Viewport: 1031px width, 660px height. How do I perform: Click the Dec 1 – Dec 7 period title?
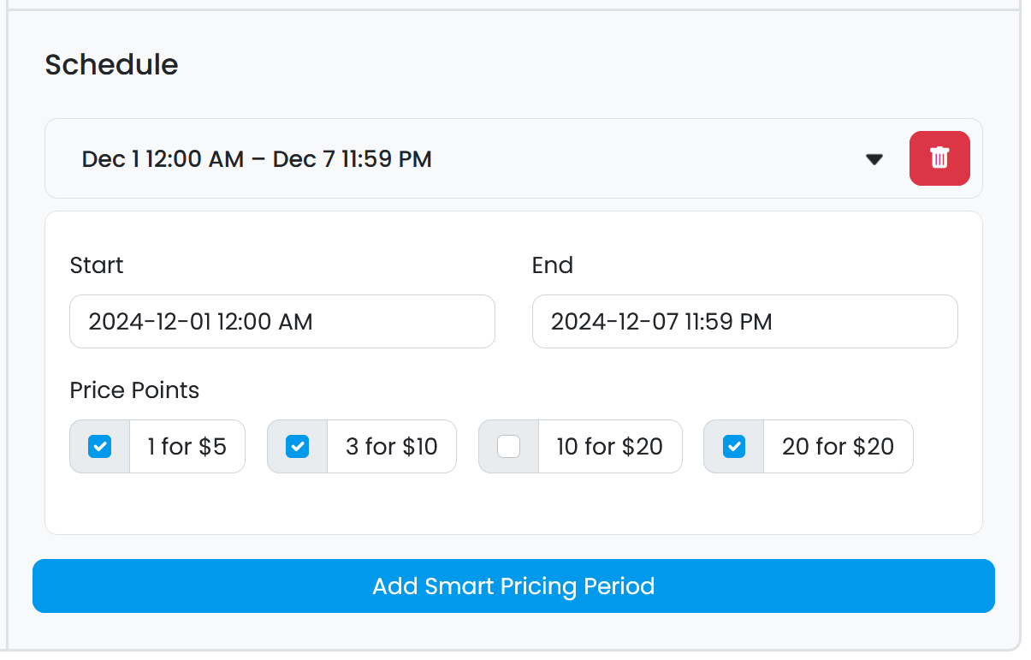pos(257,159)
